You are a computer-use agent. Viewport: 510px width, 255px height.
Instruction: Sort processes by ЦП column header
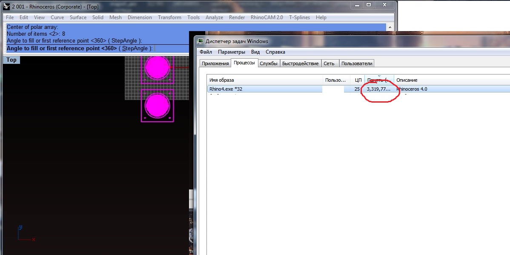[358, 80]
